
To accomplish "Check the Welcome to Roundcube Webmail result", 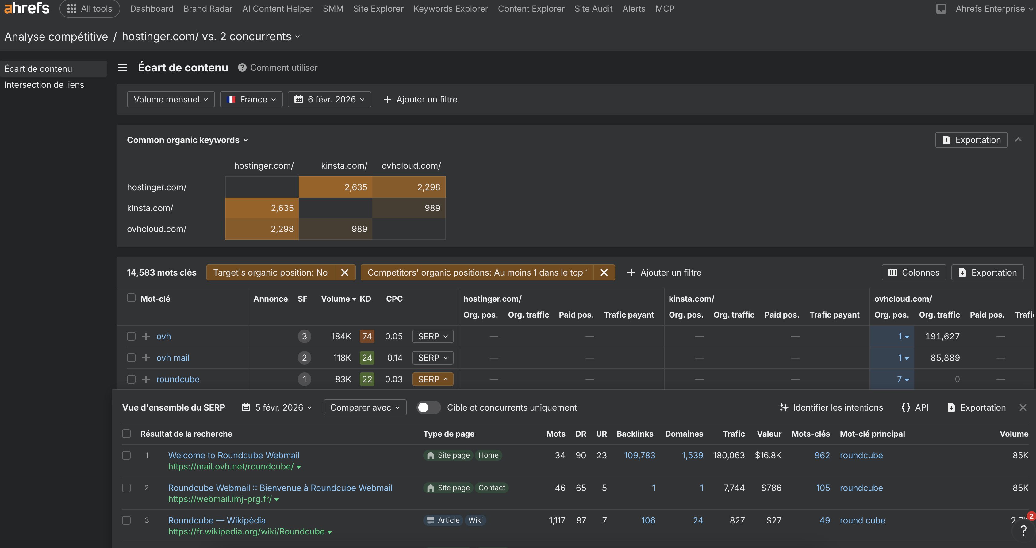I will 126,455.
